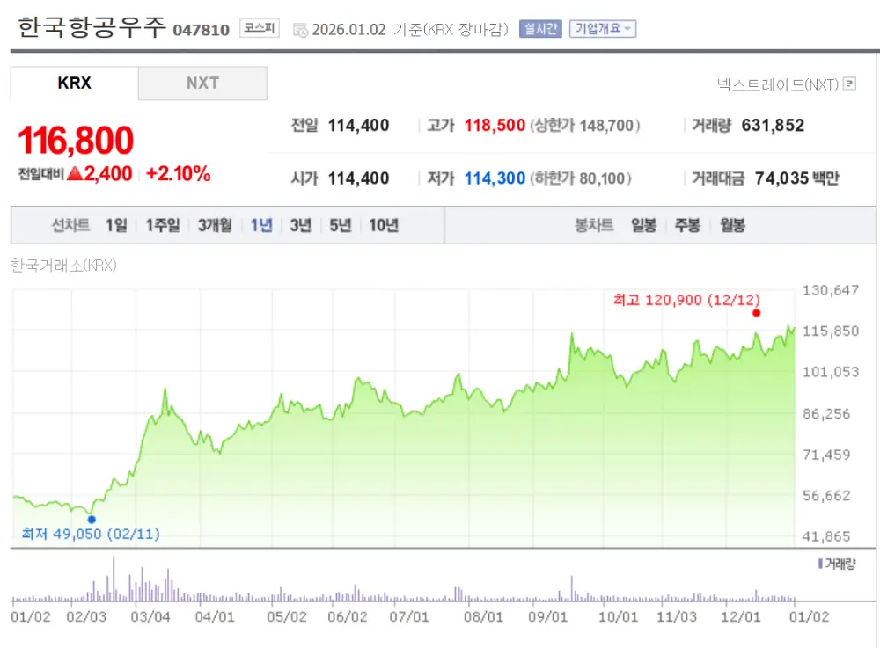Select the 5년 line chart period
Screen dimensions: 880x648
(340, 225)
